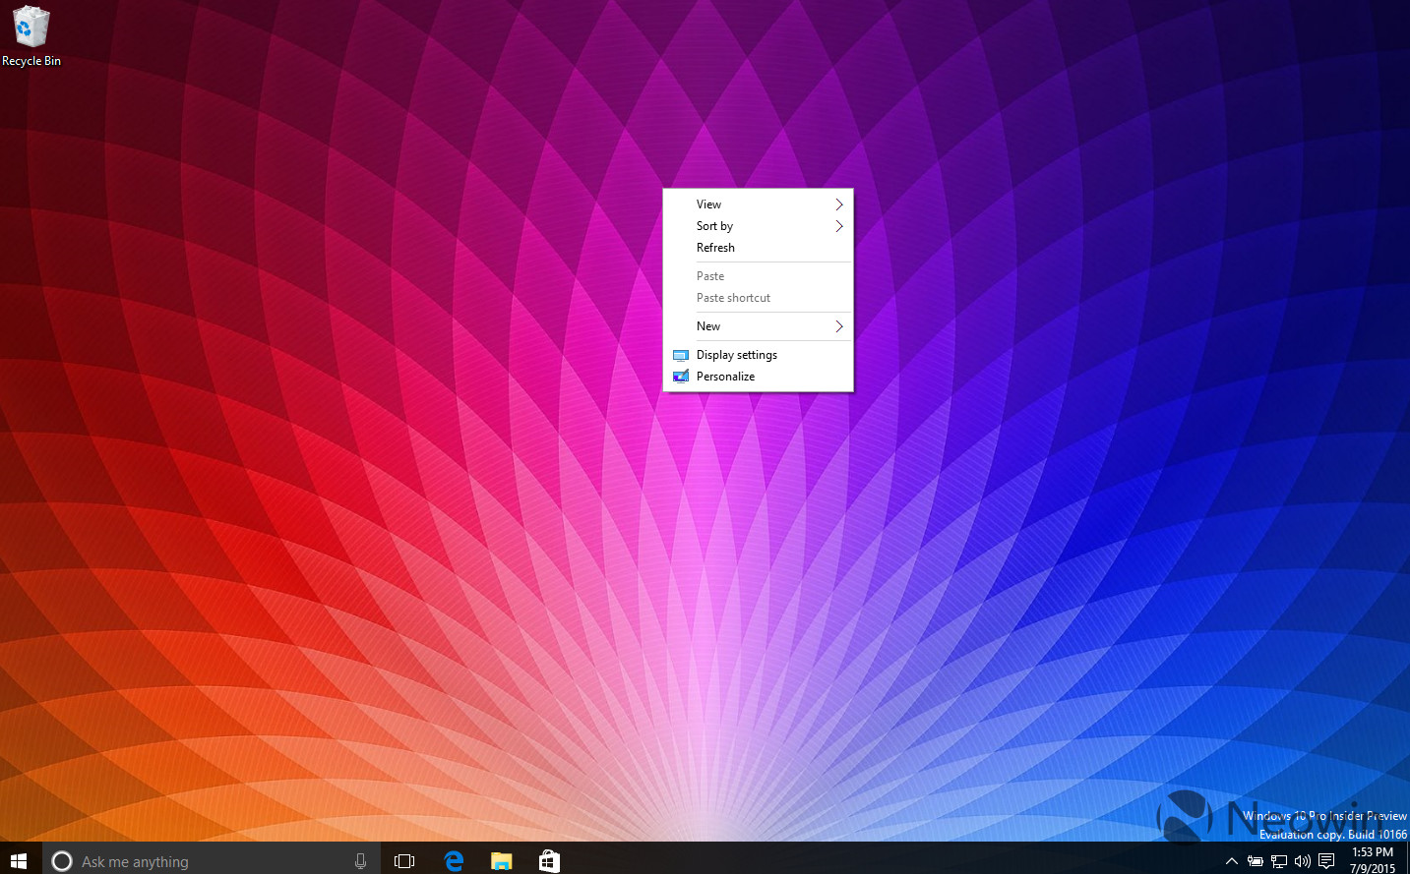Show hidden tray icons chevron

click(1232, 861)
